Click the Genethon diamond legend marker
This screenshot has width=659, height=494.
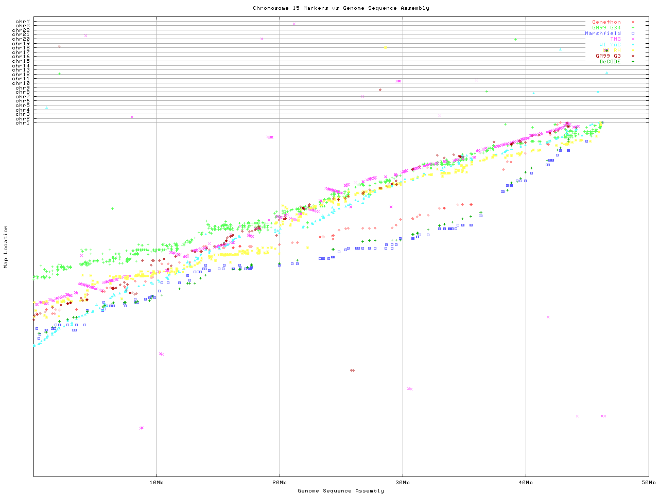tap(633, 22)
